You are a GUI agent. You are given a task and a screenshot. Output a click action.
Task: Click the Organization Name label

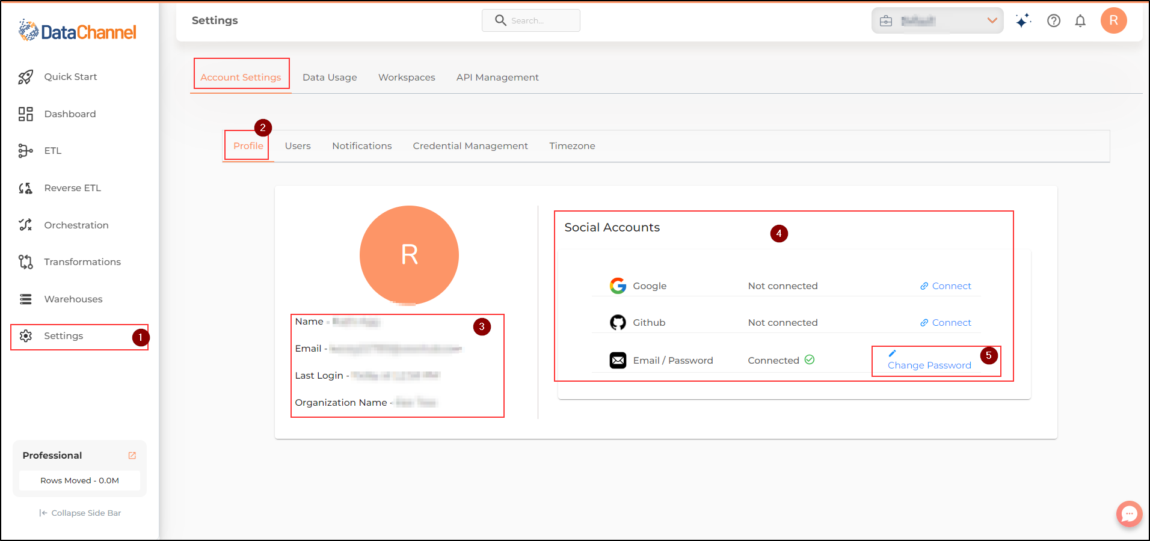click(340, 403)
